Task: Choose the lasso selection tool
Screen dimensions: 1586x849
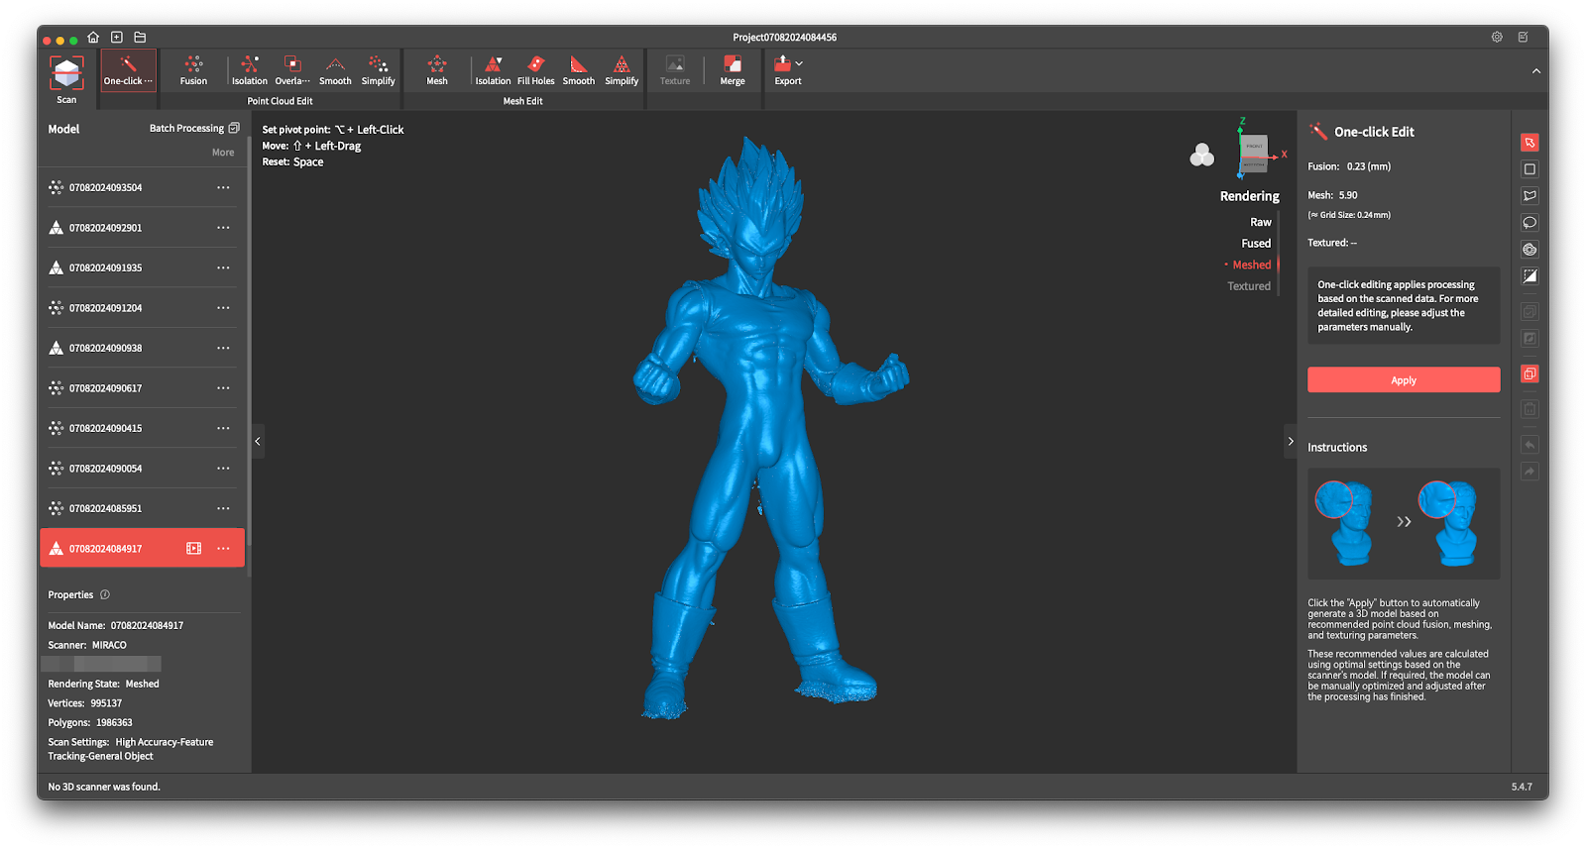Action: pyautogui.click(x=1529, y=223)
